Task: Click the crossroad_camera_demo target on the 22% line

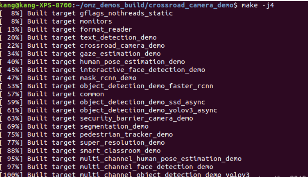Action: click(122, 46)
